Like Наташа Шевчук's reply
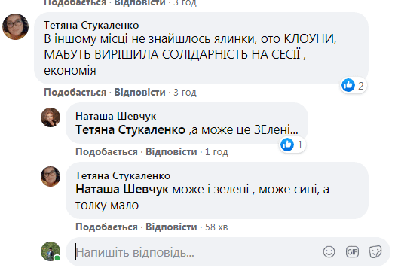This screenshot has width=395, height=274. point(106,152)
